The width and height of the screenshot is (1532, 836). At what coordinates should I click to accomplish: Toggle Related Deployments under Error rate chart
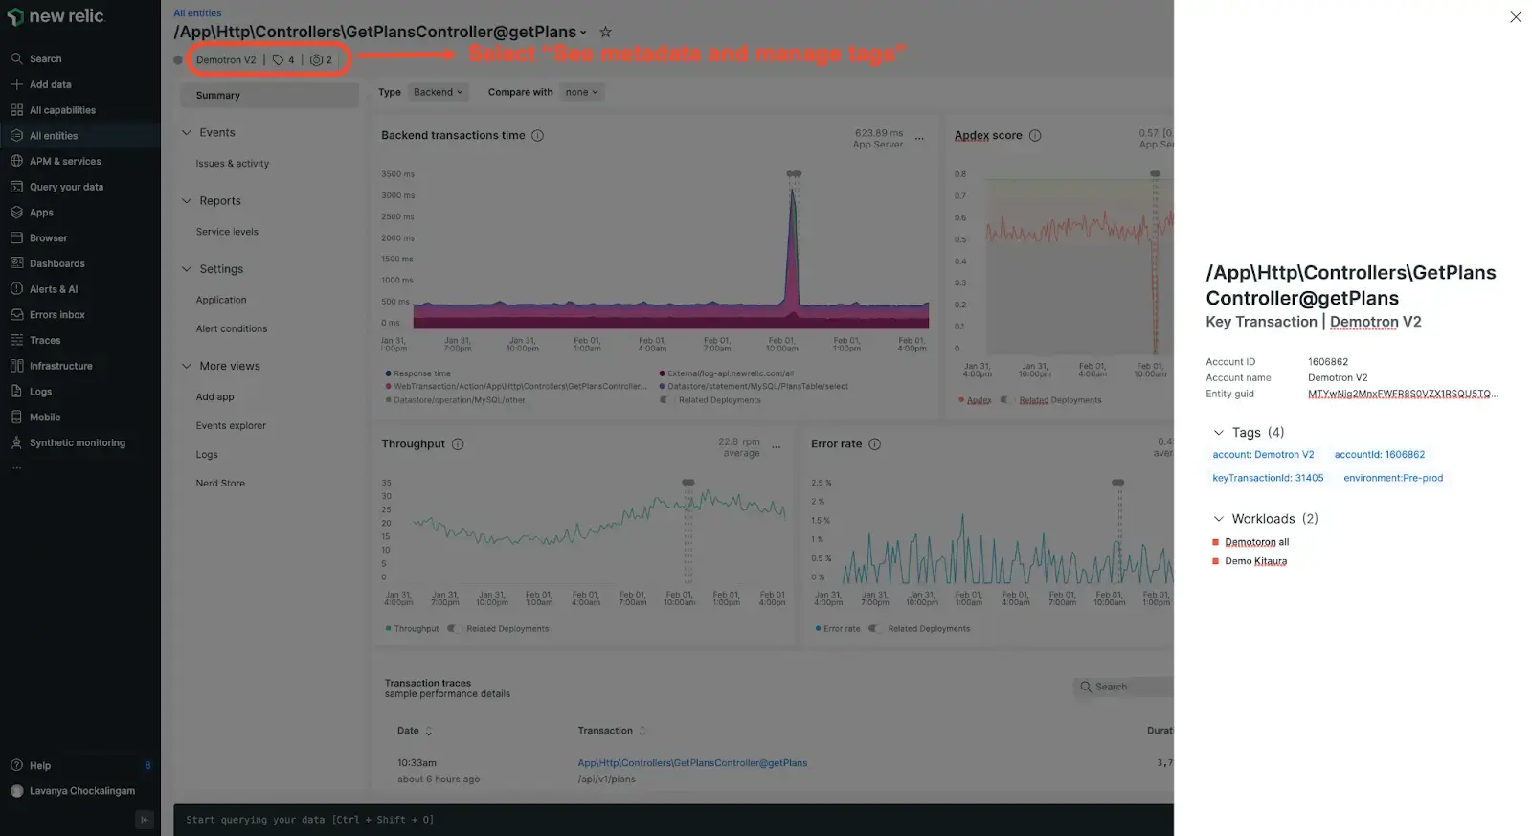[874, 629]
